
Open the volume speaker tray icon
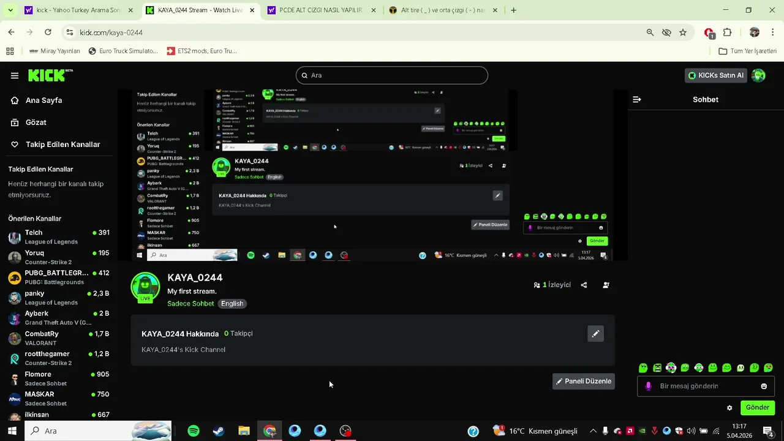tap(691, 431)
